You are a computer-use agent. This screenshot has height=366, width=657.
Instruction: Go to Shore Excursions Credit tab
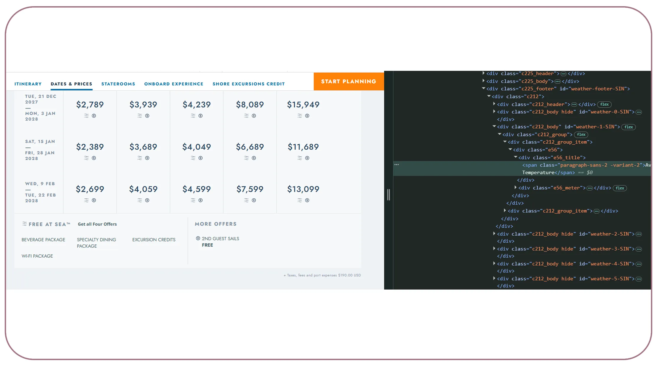click(249, 84)
